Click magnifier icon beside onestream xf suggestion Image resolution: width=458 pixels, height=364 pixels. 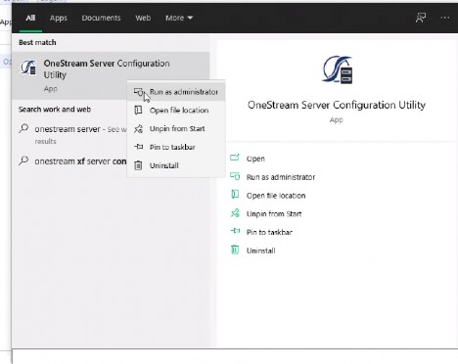tap(23, 160)
